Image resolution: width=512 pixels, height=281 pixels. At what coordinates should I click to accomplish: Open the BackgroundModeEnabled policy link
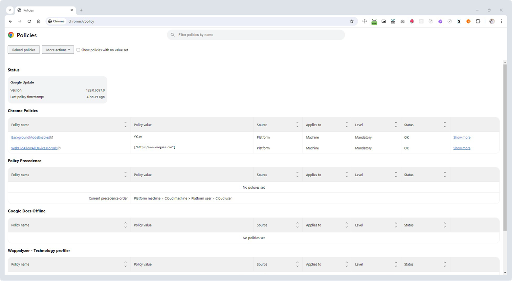(31, 138)
